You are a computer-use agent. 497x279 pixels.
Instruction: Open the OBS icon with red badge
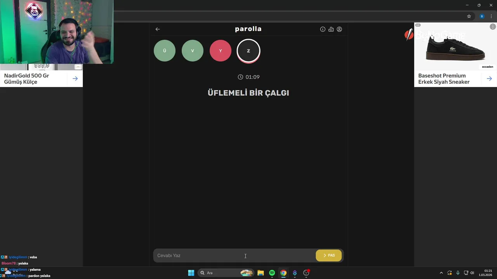point(306,273)
